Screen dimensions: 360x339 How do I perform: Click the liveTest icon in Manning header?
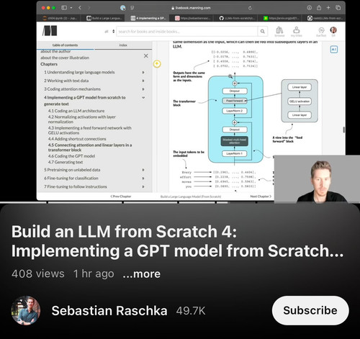[321, 32]
